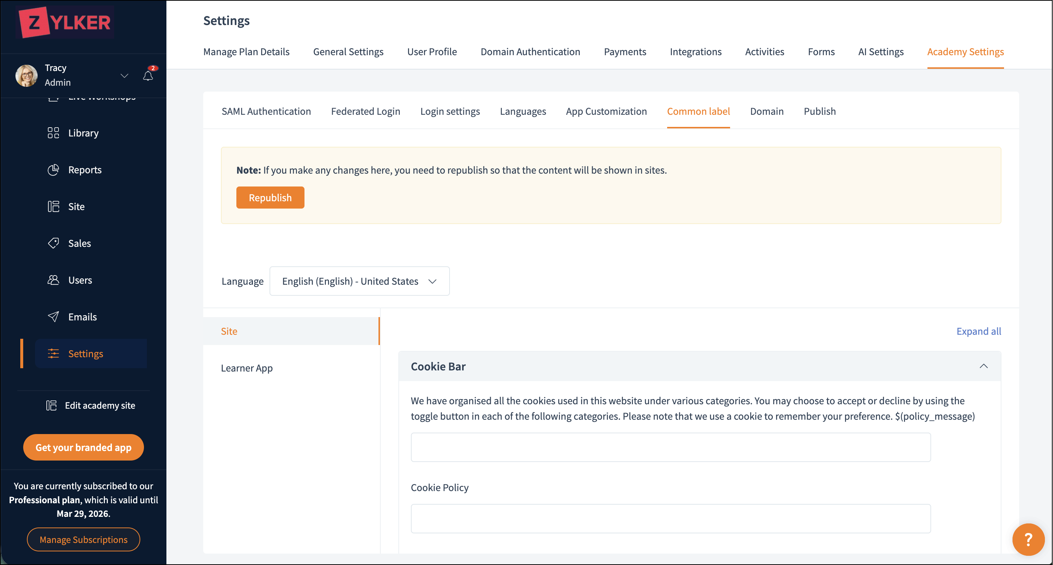
Task: Open the help question mark bubble
Action: pyautogui.click(x=1028, y=539)
